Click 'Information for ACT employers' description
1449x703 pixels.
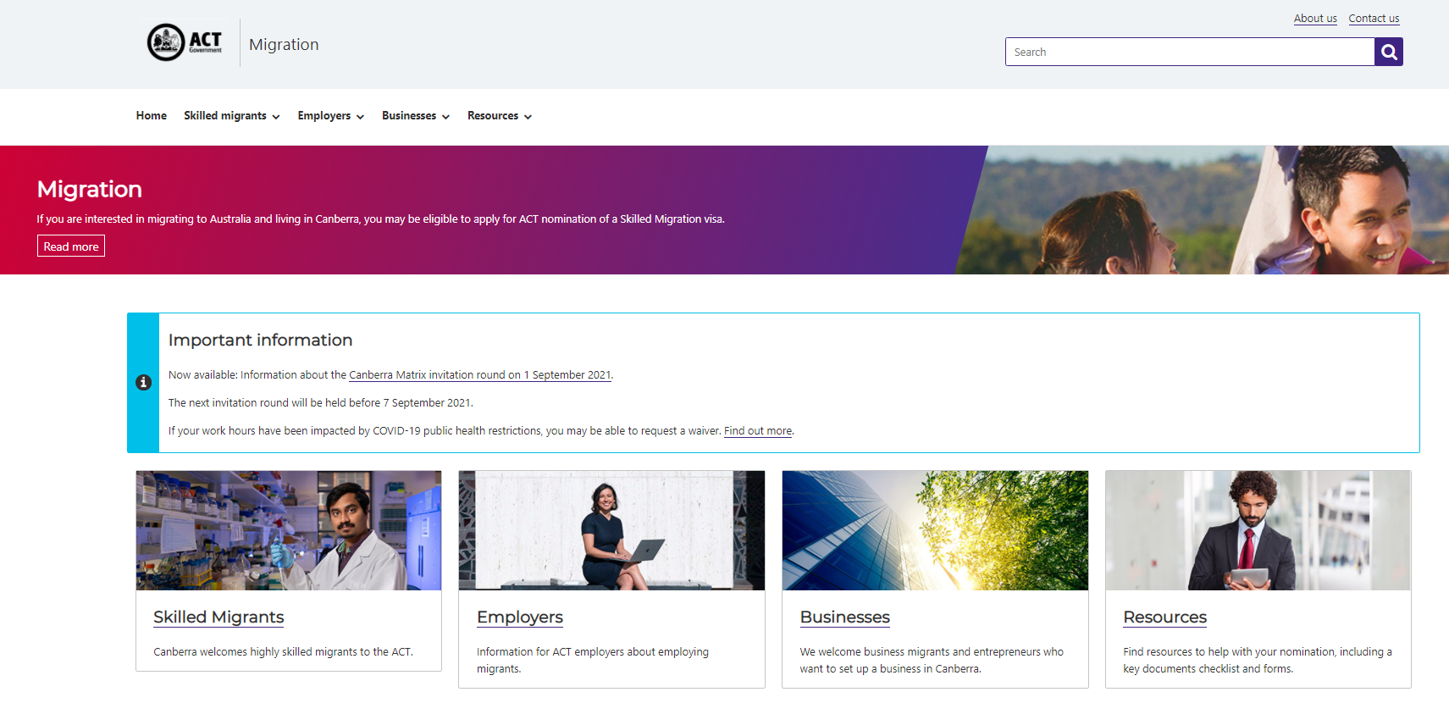593,661
